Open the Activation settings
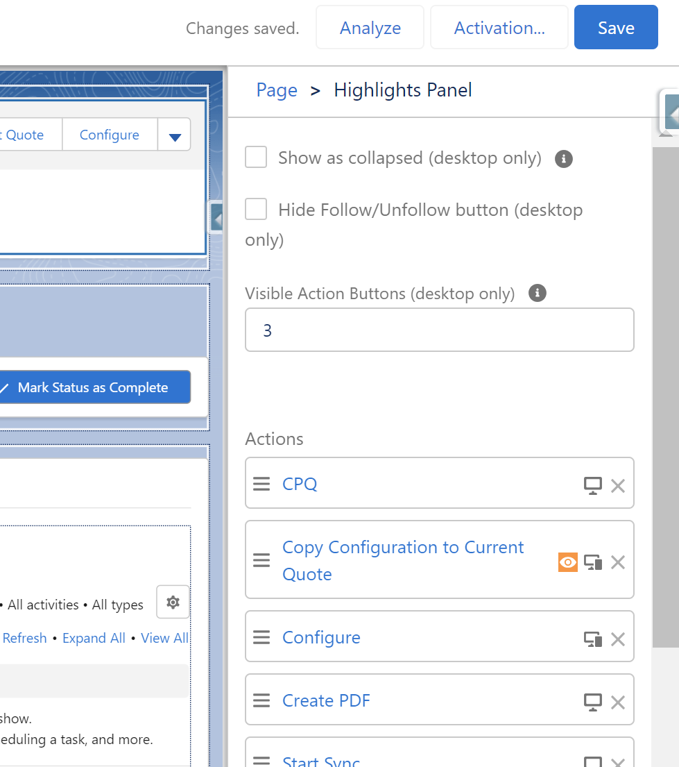 [499, 27]
